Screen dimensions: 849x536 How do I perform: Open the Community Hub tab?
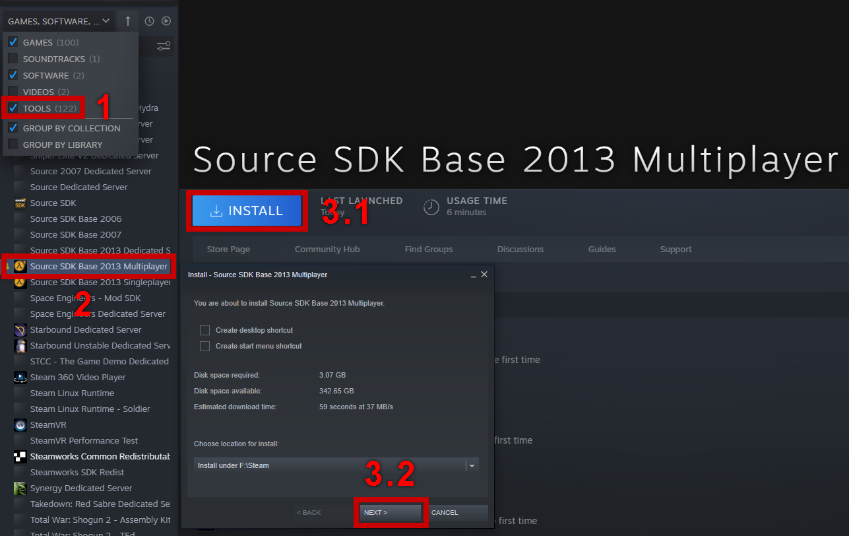pyautogui.click(x=327, y=250)
